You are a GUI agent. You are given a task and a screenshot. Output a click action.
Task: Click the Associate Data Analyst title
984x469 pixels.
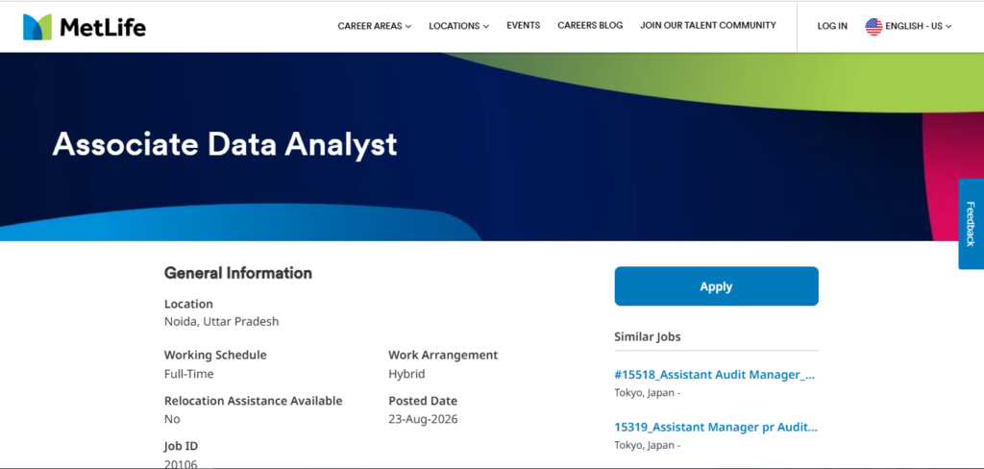point(225,144)
